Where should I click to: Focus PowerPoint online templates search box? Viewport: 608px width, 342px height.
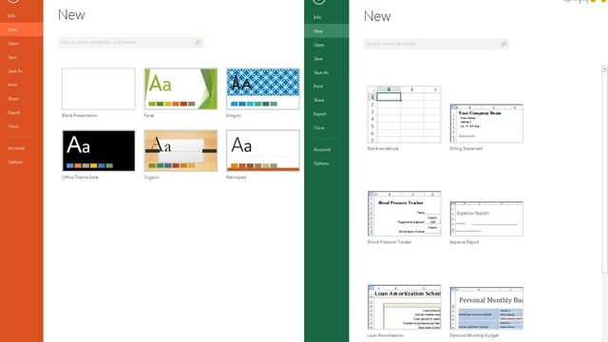[x=130, y=42]
